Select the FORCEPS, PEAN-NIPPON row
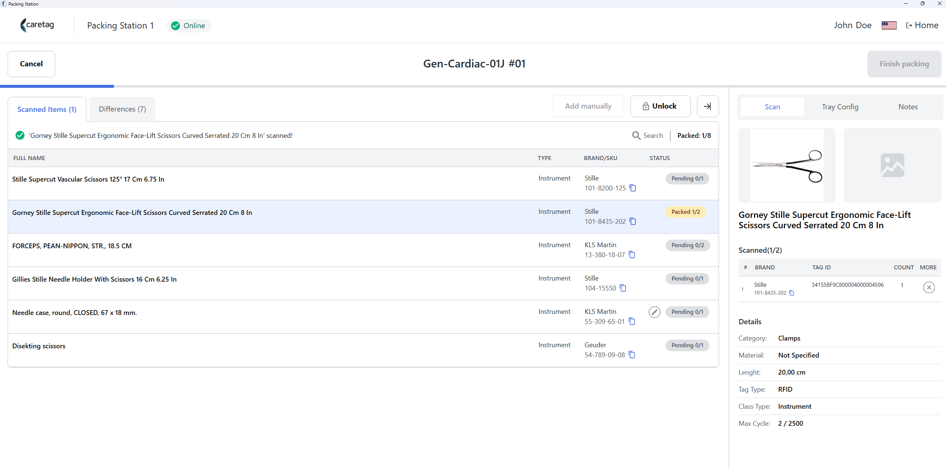 tap(363, 250)
